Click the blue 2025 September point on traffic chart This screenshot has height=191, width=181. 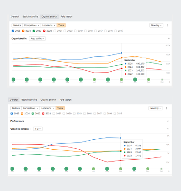pyautogui.click(x=121, y=53)
